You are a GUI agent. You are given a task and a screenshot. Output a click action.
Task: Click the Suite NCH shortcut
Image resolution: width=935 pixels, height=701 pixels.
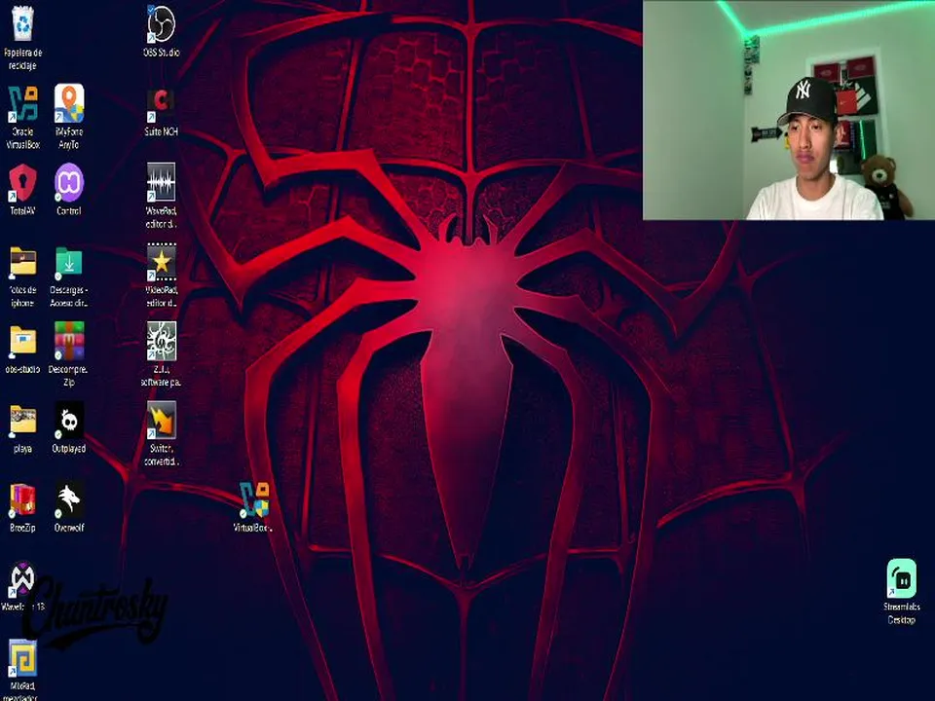point(161,105)
